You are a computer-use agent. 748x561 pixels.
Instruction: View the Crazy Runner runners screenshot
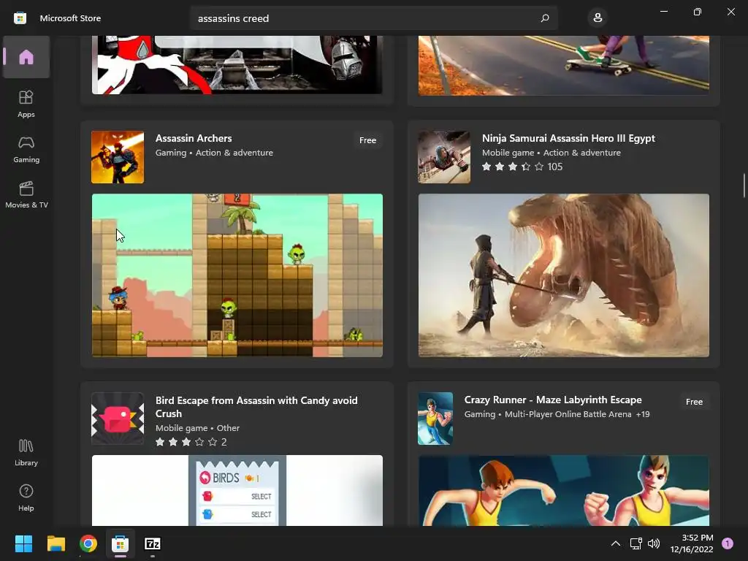(x=563, y=490)
